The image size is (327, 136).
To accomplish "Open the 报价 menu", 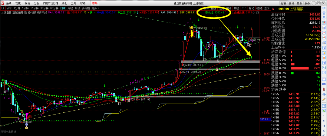I will point(27,3).
